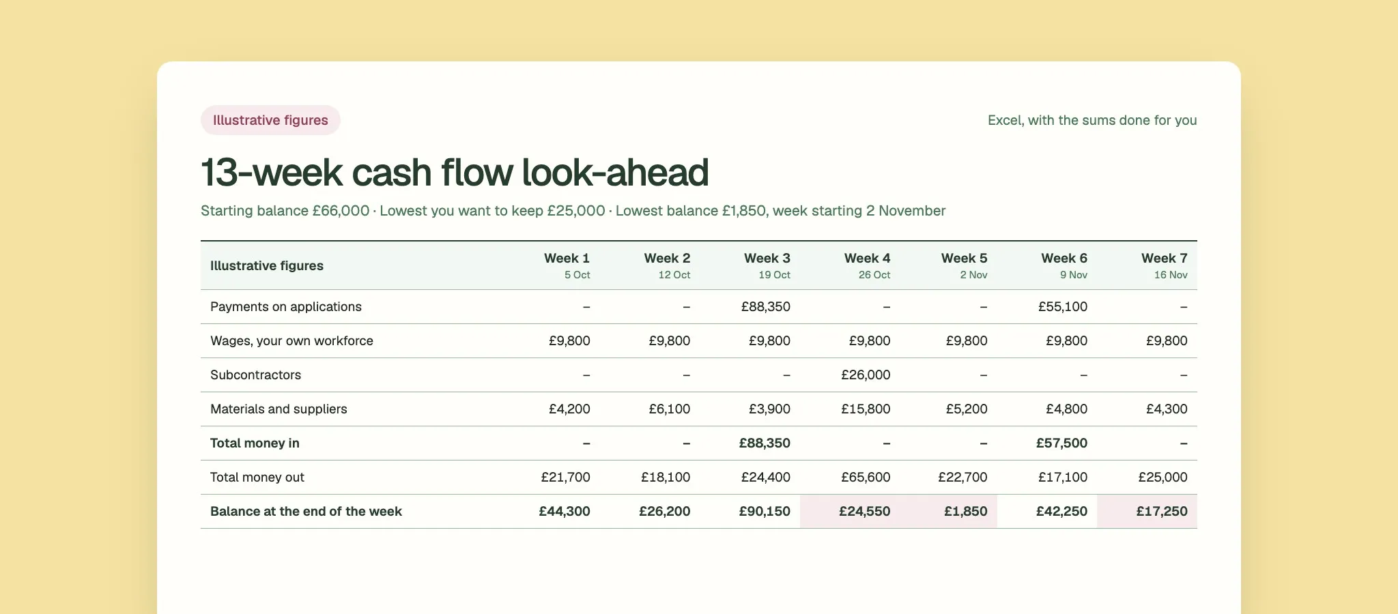Click the 'Payments on applications' row label

click(286, 307)
